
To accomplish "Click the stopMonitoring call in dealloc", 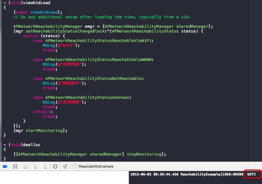I will point(144,154).
